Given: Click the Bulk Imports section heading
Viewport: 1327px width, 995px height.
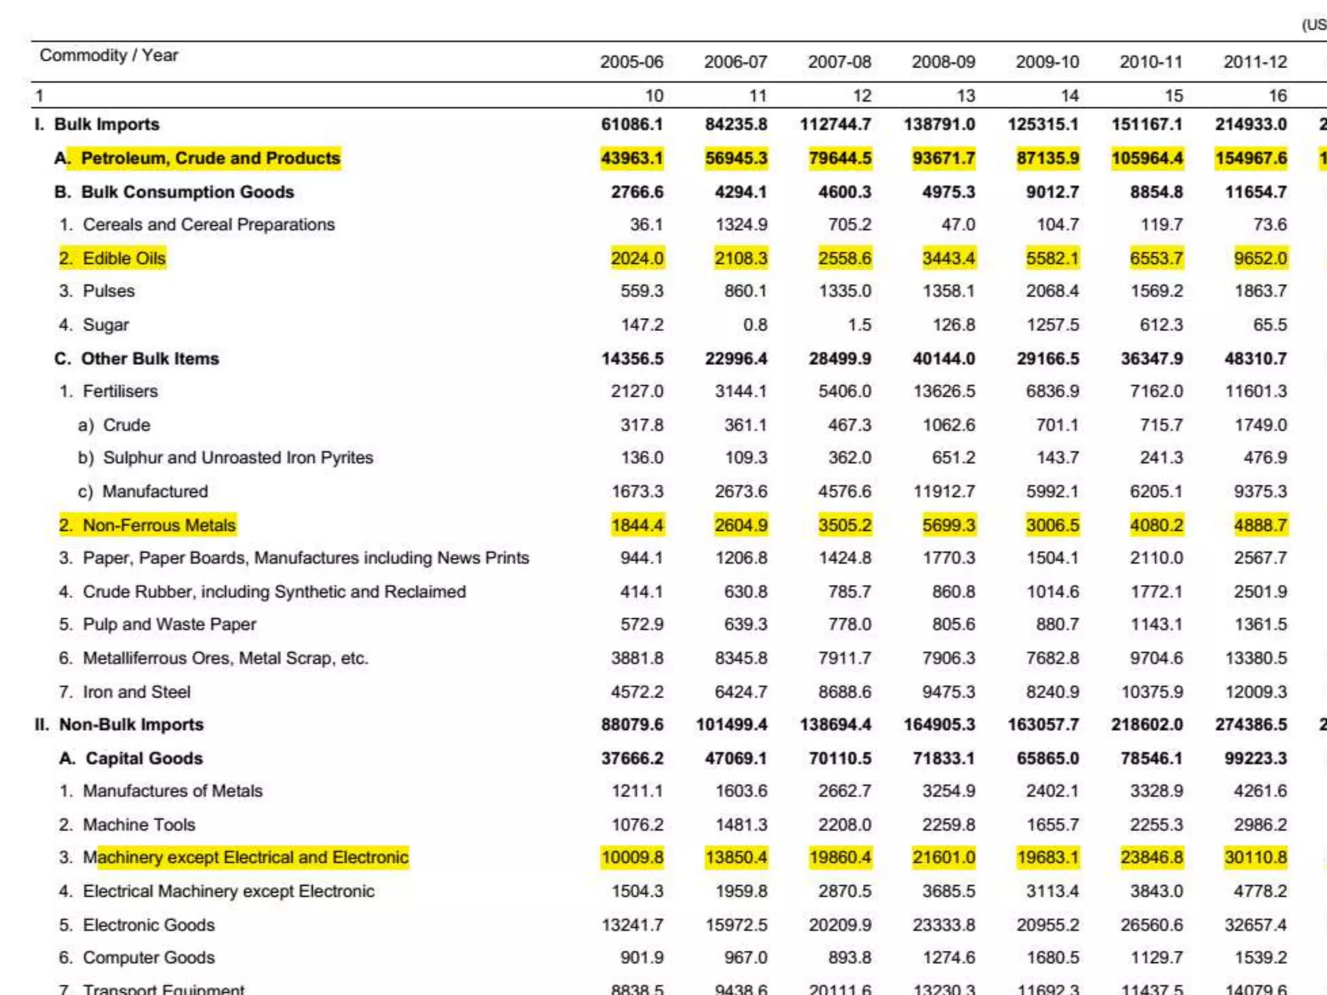Looking at the screenshot, I should pos(106,124).
